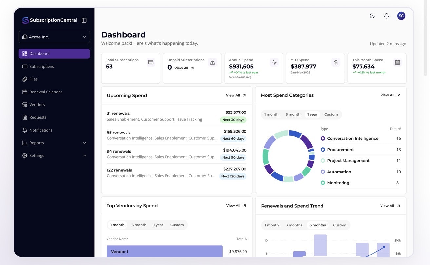430x265 pixels.
Task: Click the Vendor 1 spend bar
Action: (x=165, y=251)
